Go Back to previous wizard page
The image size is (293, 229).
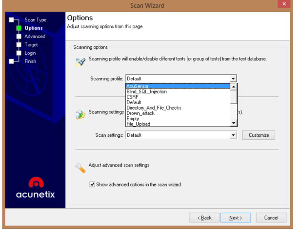tap(204, 218)
